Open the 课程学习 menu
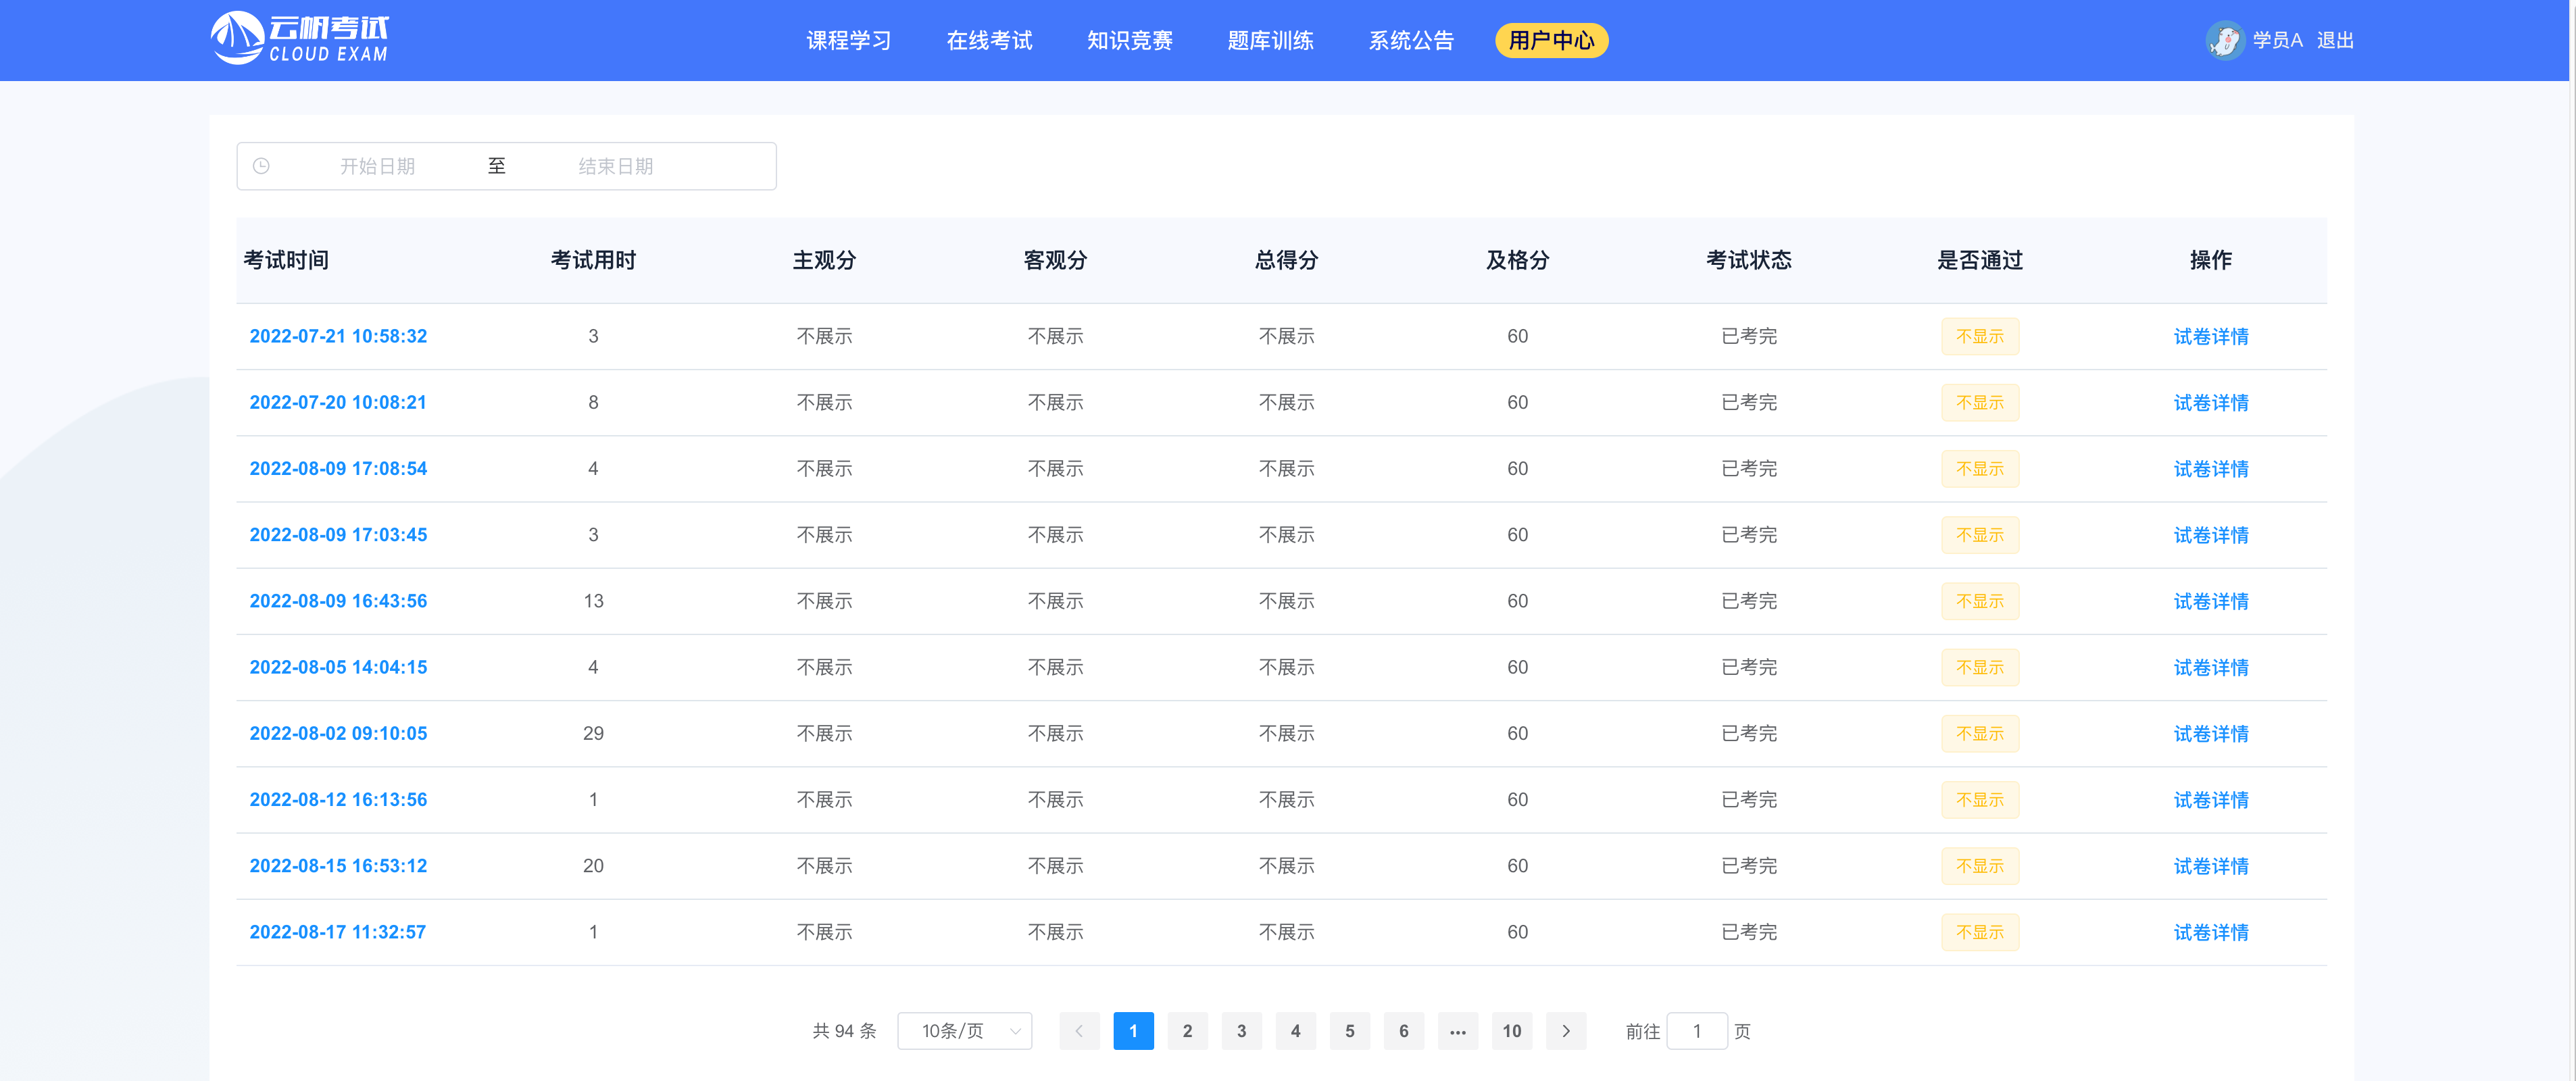This screenshot has height=1081, width=2576. click(849, 40)
